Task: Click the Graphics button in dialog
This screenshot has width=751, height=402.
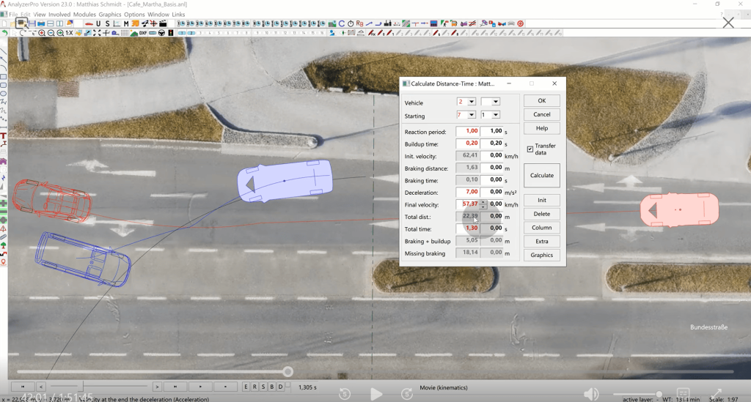Action: pos(541,255)
